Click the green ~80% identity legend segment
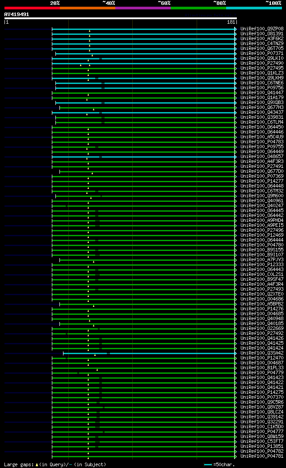 click(x=198, y=8)
